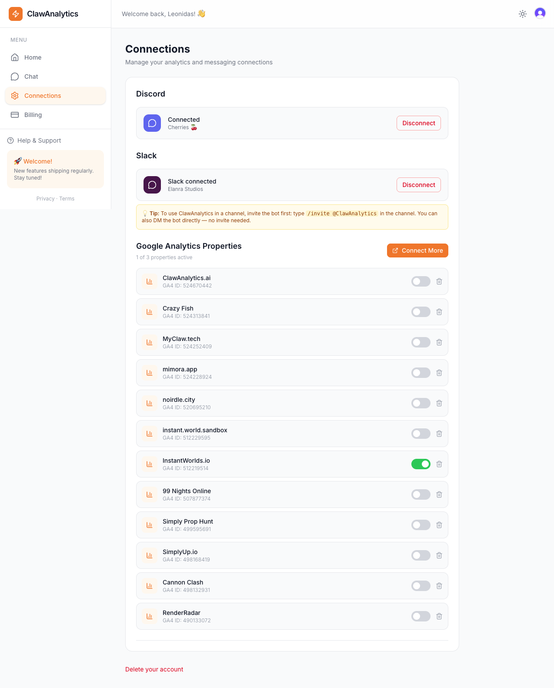Click the Connections gear icon
554x688 pixels.
pyautogui.click(x=15, y=96)
